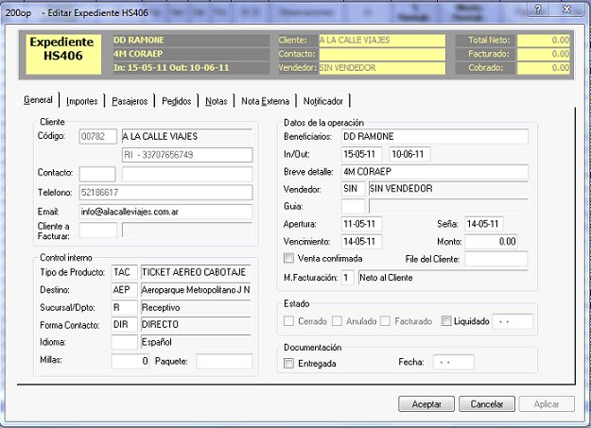Click header client value A LA CALLE VIAJES

coord(382,41)
